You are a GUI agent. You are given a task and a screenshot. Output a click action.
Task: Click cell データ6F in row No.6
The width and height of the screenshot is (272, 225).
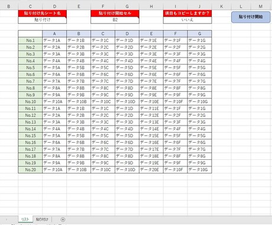click(x=176, y=75)
